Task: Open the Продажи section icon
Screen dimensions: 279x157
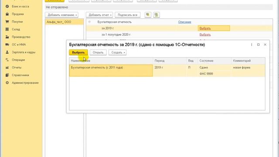Action: click(7, 14)
